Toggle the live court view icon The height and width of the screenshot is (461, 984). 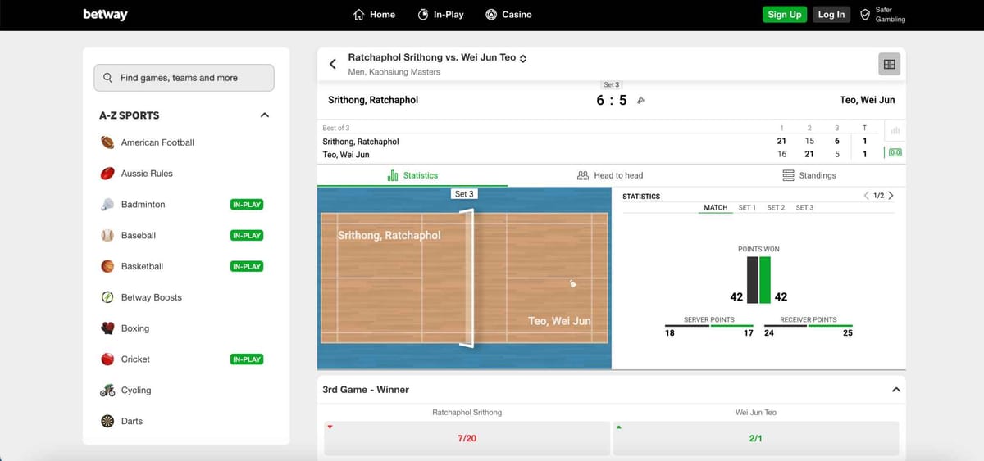click(895, 152)
